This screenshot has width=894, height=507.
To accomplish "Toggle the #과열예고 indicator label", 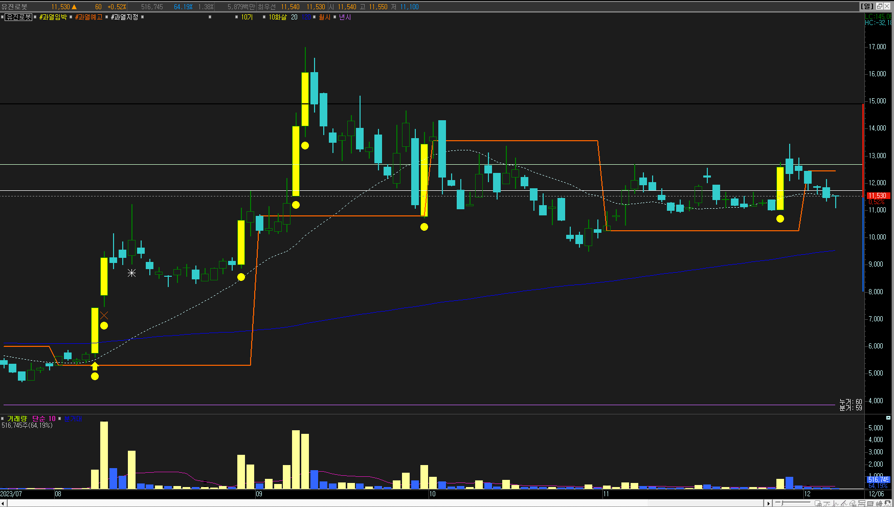I will point(88,17).
